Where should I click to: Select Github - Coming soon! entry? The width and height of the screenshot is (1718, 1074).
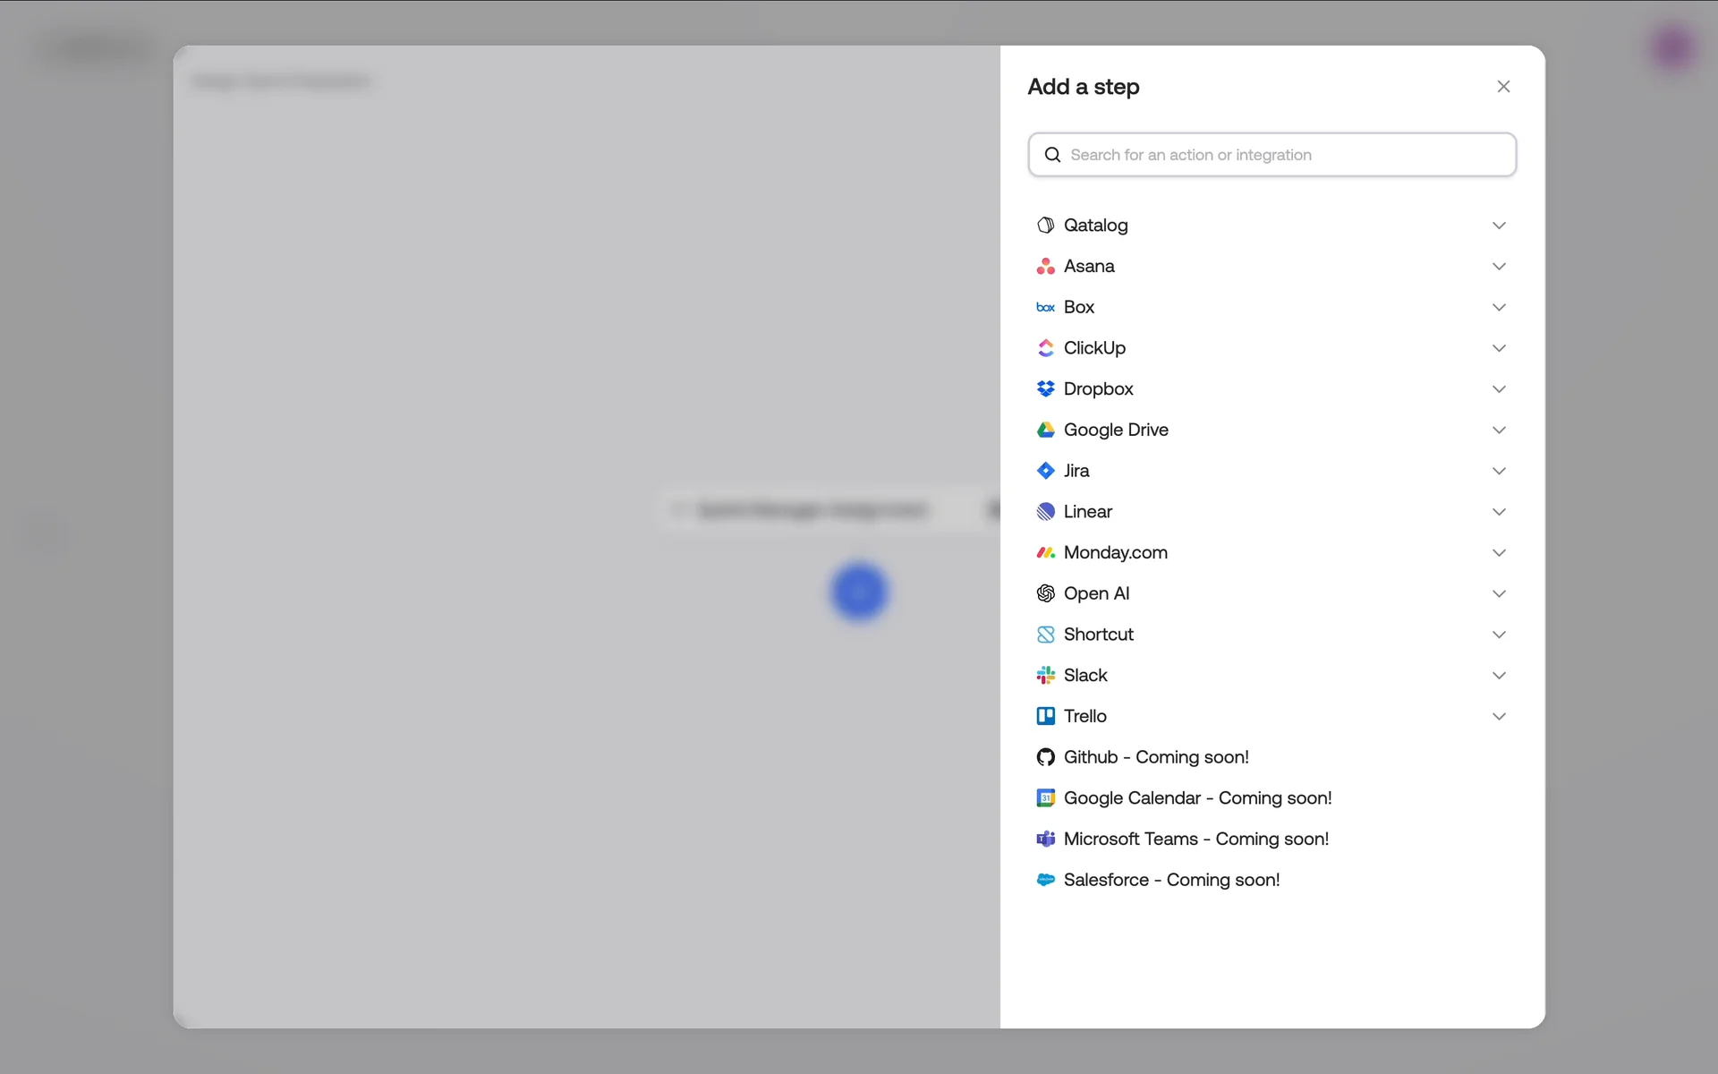pyautogui.click(x=1155, y=757)
